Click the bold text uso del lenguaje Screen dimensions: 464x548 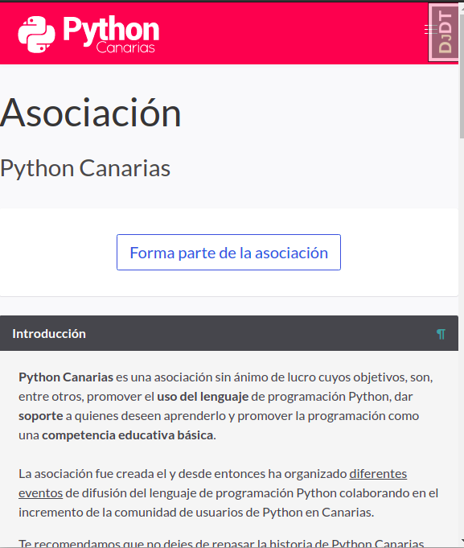click(203, 397)
